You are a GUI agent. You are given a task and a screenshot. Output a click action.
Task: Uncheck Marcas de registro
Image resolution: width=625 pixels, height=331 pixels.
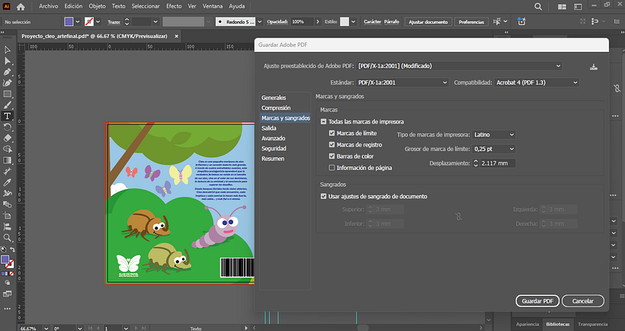coord(332,145)
